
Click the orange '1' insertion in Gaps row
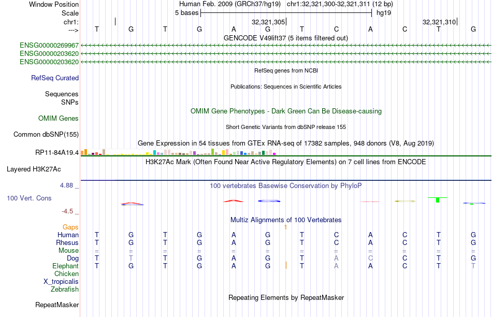click(x=285, y=227)
